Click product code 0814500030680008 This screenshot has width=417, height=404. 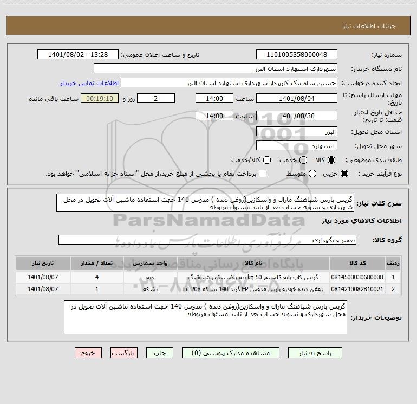(357, 277)
